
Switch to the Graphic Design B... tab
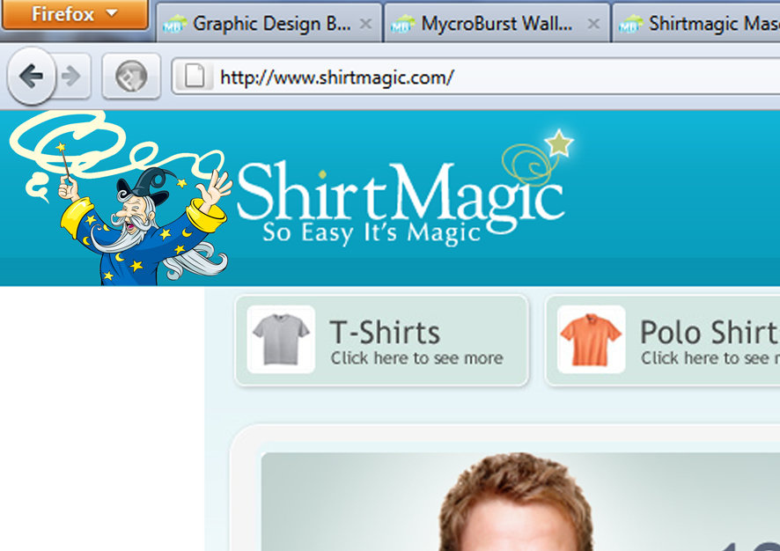pos(269,24)
